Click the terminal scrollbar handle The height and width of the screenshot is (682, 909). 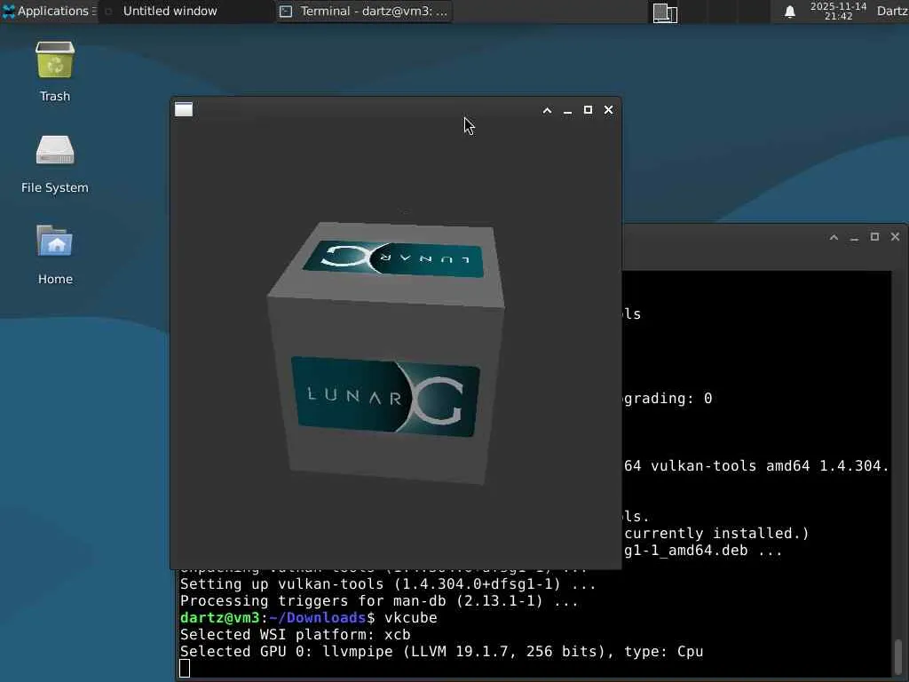(898, 657)
